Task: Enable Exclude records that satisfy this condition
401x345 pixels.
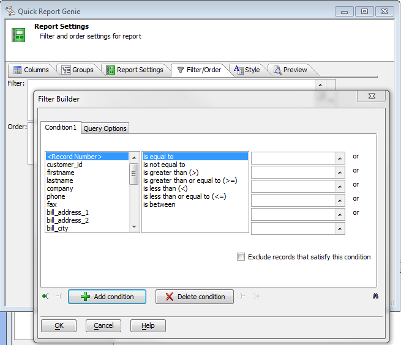Action: pos(241,256)
